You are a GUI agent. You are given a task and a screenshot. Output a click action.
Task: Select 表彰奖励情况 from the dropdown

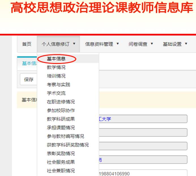[61, 154]
